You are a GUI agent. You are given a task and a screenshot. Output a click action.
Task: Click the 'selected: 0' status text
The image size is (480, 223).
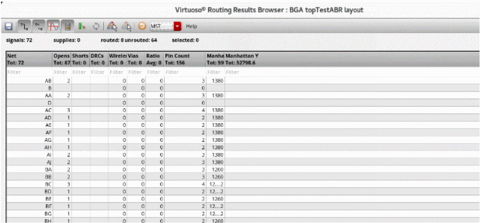185,40
